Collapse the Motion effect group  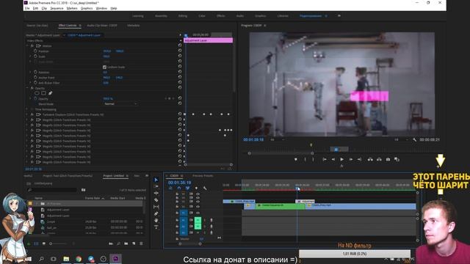pos(27,45)
